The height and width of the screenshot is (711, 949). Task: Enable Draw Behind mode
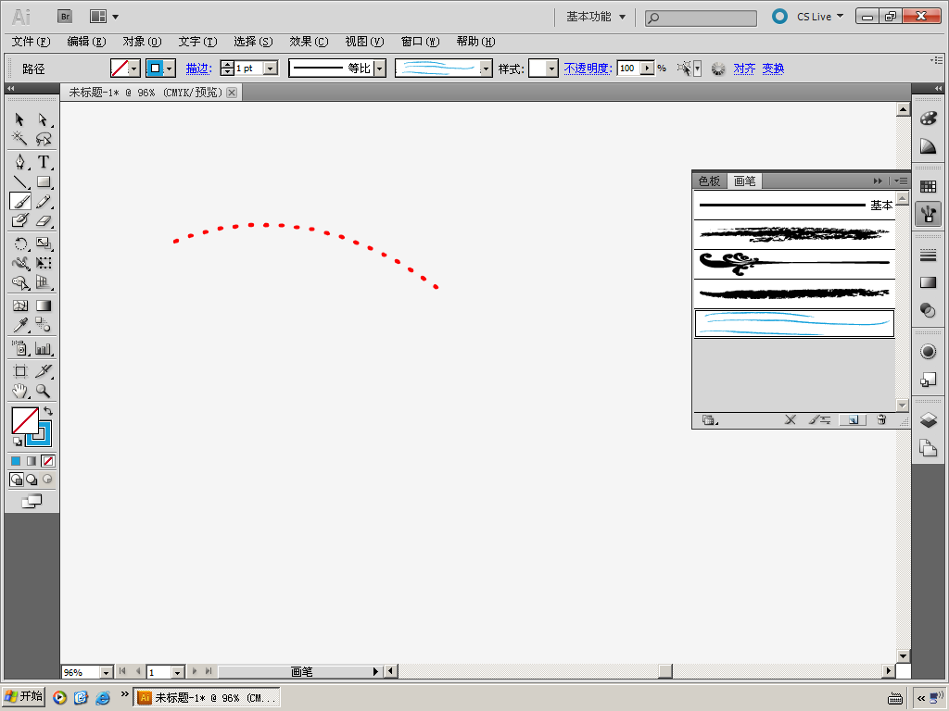click(32, 480)
